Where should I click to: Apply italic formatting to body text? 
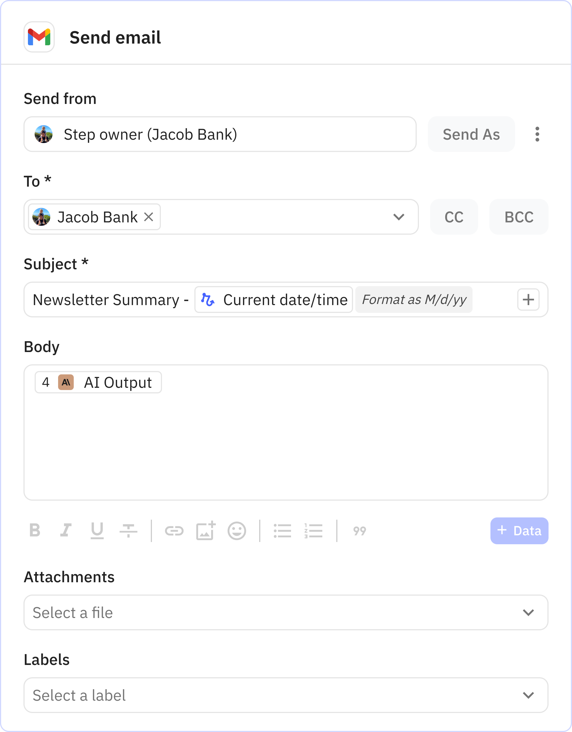(x=66, y=531)
